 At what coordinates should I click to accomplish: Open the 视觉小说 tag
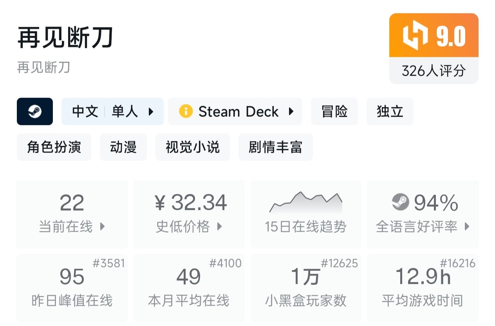click(x=193, y=147)
